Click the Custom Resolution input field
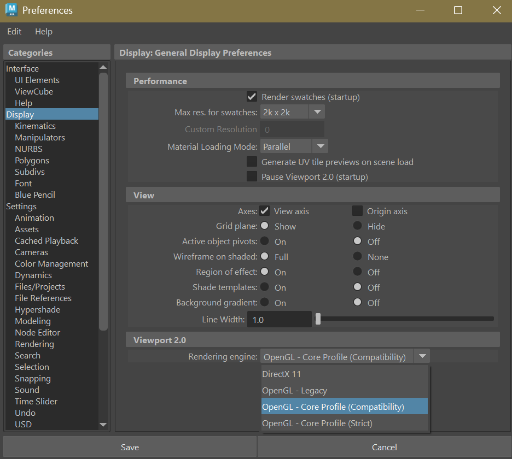The width and height of the screenshot is (512, 459). point(292,130)
